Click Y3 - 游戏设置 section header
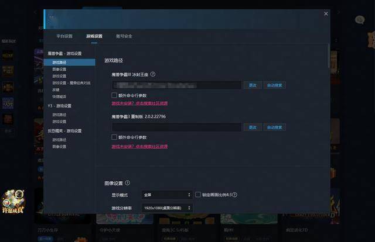This screenshot has width=375, height=242. (60, 106)
